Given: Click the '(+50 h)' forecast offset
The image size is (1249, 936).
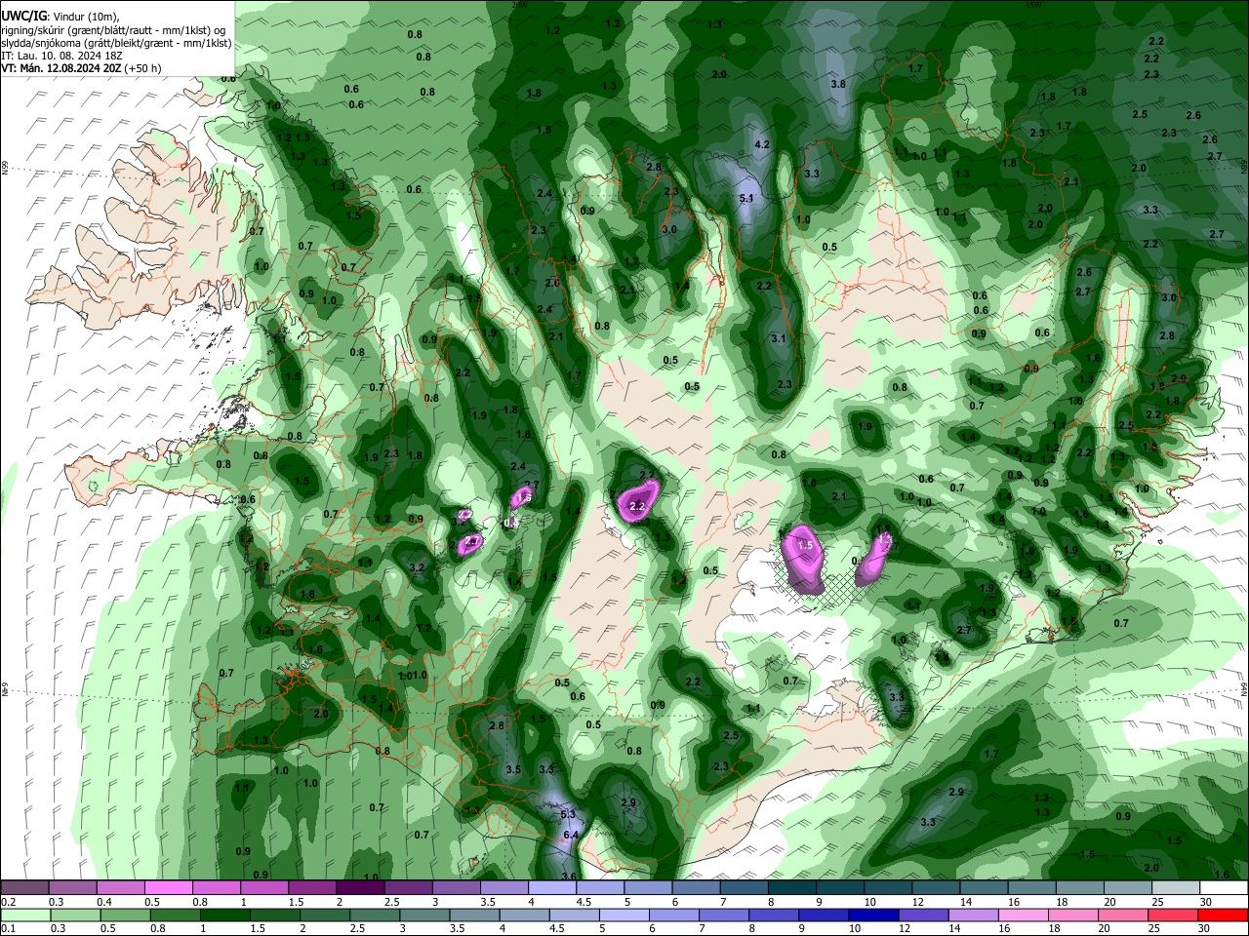Looking at the screenshot, I should (x=143, y=68).
